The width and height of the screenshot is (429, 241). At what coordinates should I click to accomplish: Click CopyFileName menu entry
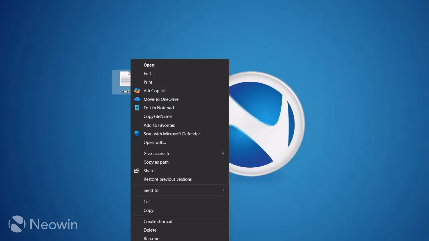pos(180,116)
